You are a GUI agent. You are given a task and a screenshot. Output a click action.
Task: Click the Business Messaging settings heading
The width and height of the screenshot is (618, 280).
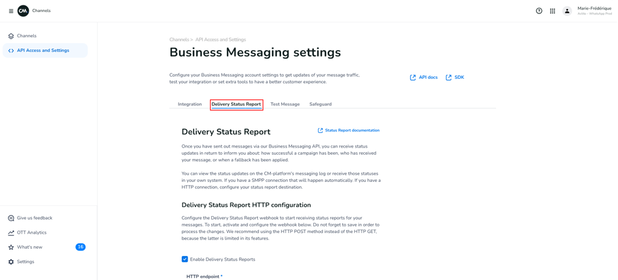point(255,52)
